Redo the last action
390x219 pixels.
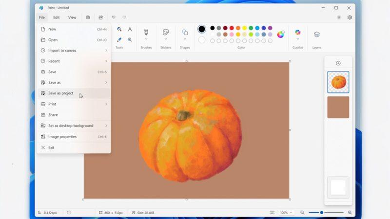click(x=124, y=17)
